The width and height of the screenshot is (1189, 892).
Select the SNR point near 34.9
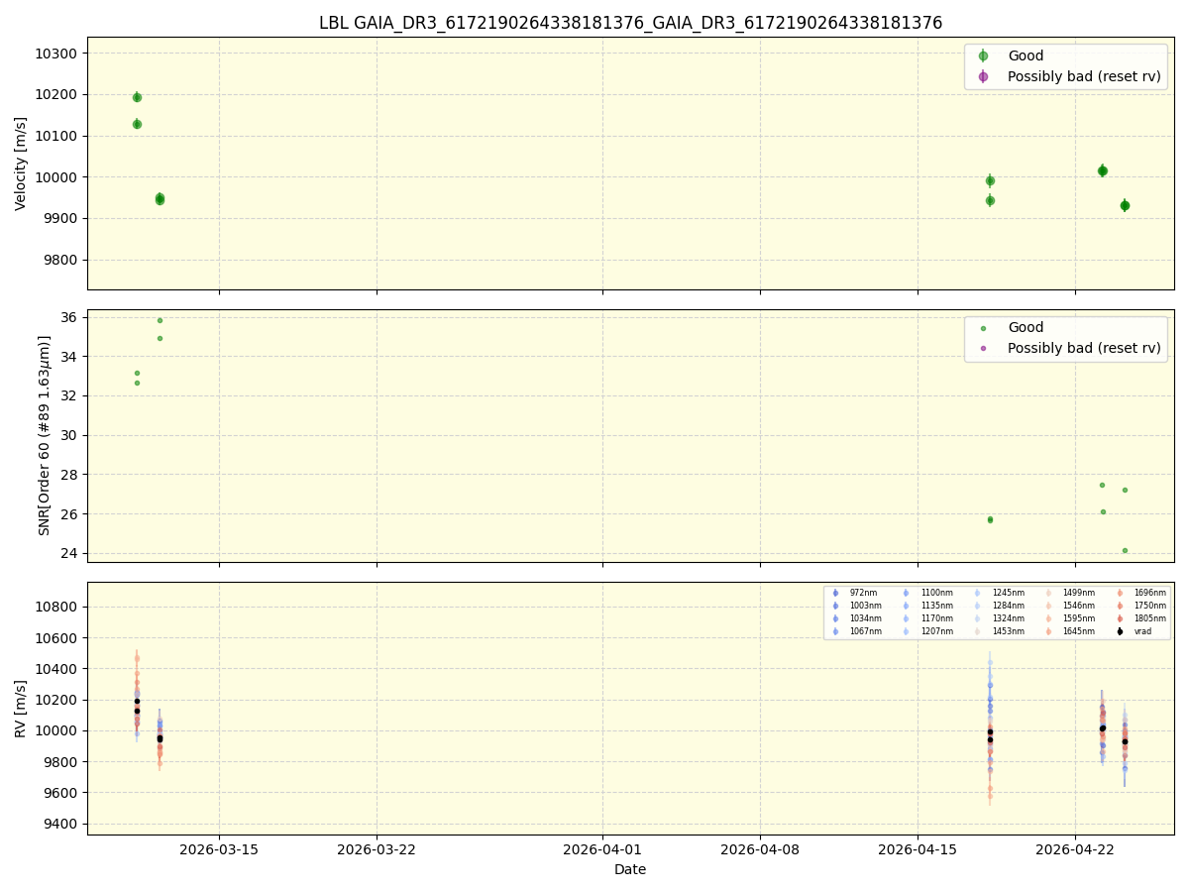pyautogui.click(x=160, y=338)
